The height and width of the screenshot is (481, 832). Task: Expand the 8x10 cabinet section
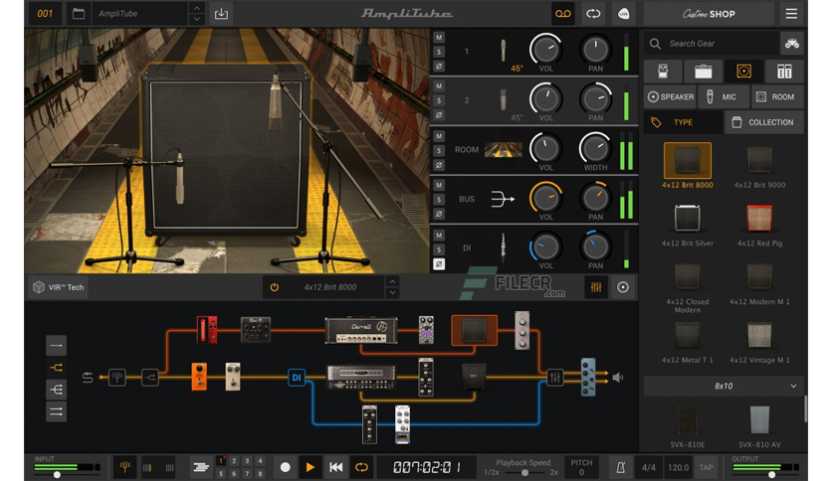click(724, 387)
